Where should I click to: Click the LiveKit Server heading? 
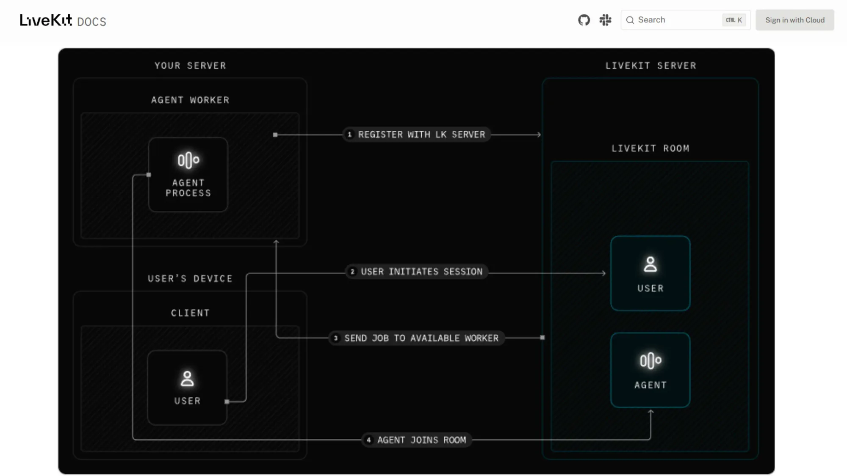[650, 66]
